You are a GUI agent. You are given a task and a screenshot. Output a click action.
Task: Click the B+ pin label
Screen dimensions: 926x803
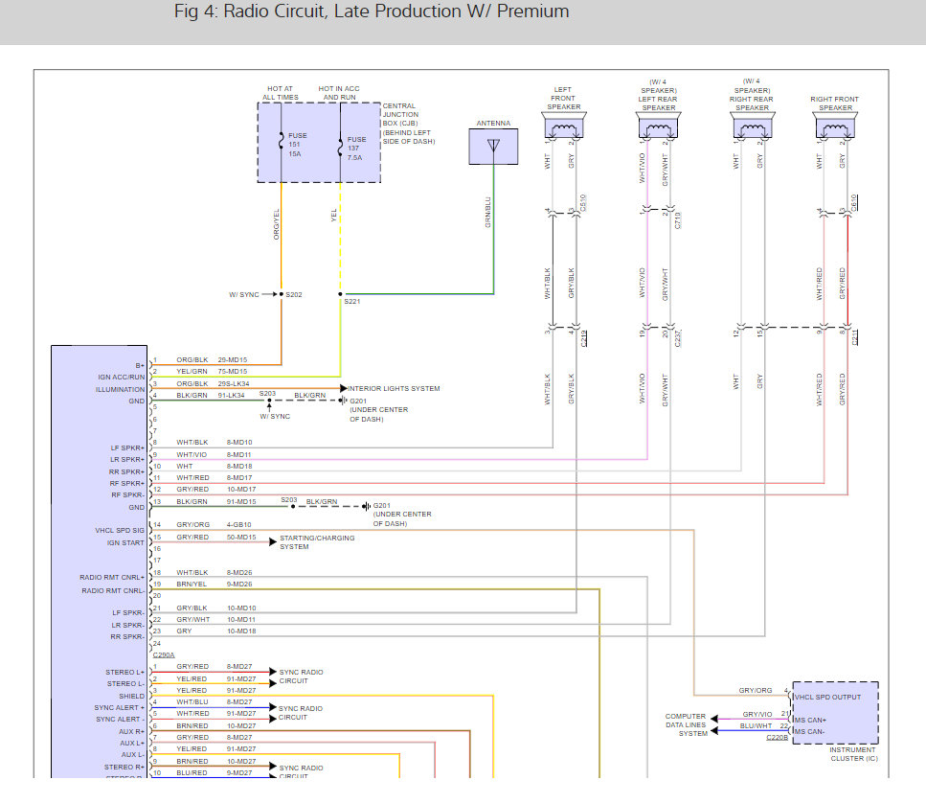(140, 365)
